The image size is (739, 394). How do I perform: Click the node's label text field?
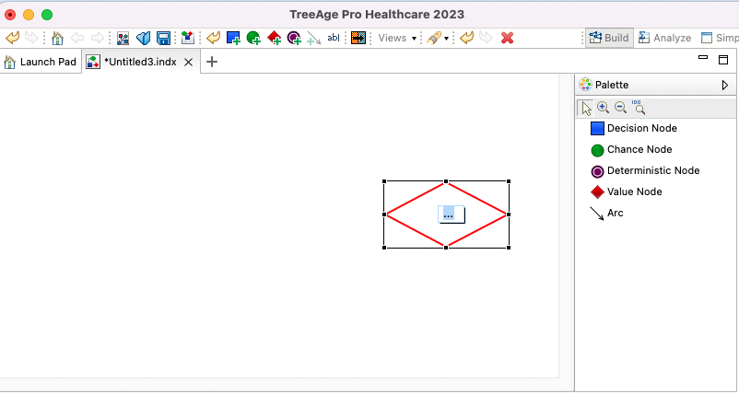450,214
